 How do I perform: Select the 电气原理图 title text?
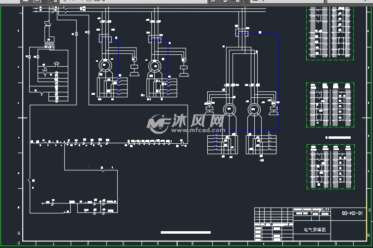point(315,230)
